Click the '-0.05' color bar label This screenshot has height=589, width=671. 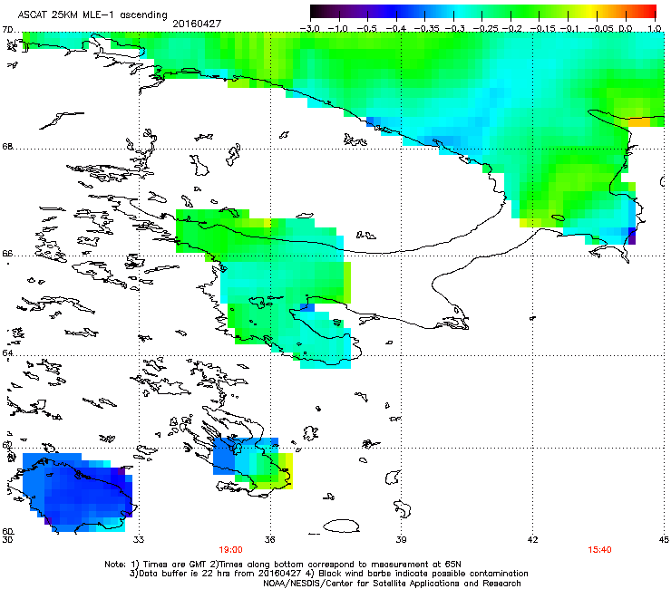pos(601,29)
